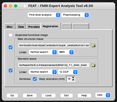Open Help with the Help button

tap(84, 96)
